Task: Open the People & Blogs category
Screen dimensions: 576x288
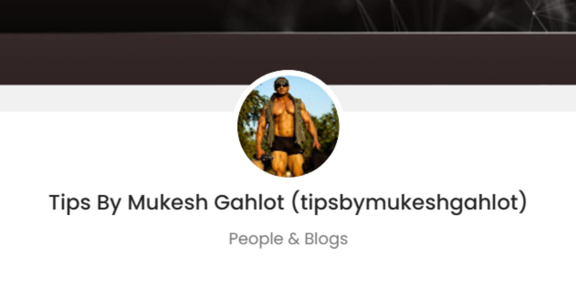Action: tap(288, 239)
